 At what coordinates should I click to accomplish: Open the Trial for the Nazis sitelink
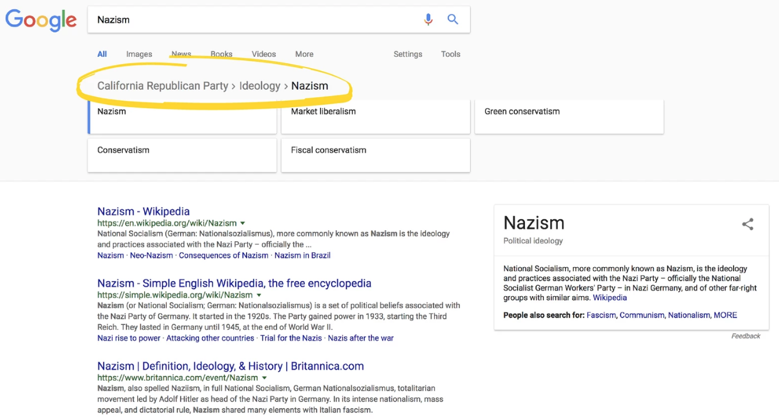291,338
